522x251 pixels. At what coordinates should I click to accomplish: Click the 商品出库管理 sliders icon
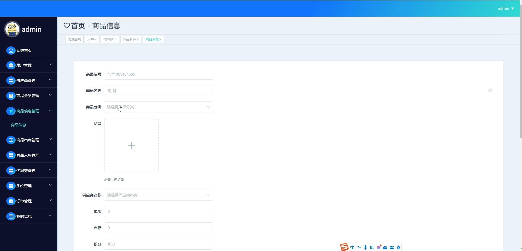coord(11,140)
